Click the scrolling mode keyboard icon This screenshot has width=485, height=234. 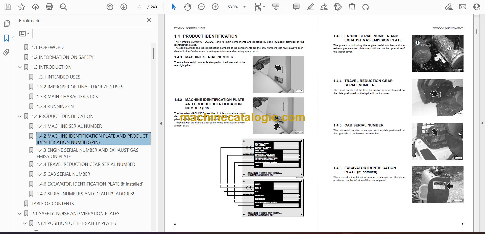[x=276, y=7]
